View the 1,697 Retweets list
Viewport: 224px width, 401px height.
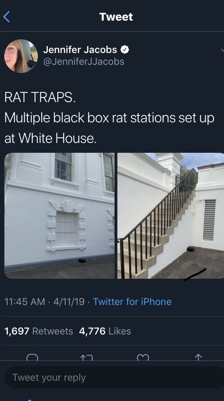pyautogui.click(x=39, y=331)
